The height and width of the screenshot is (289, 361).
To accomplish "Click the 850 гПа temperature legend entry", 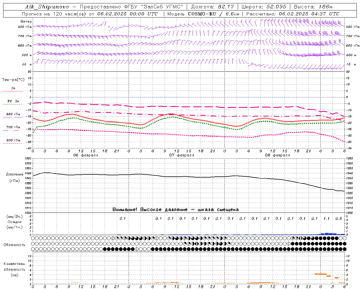I will pos(13,114).
